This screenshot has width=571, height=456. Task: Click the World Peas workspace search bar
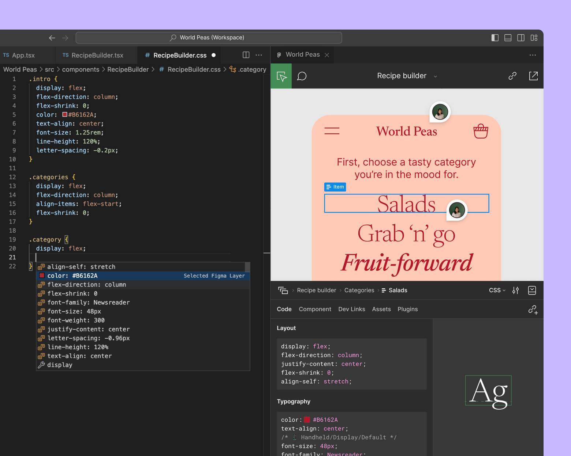[x=208, y=38]
